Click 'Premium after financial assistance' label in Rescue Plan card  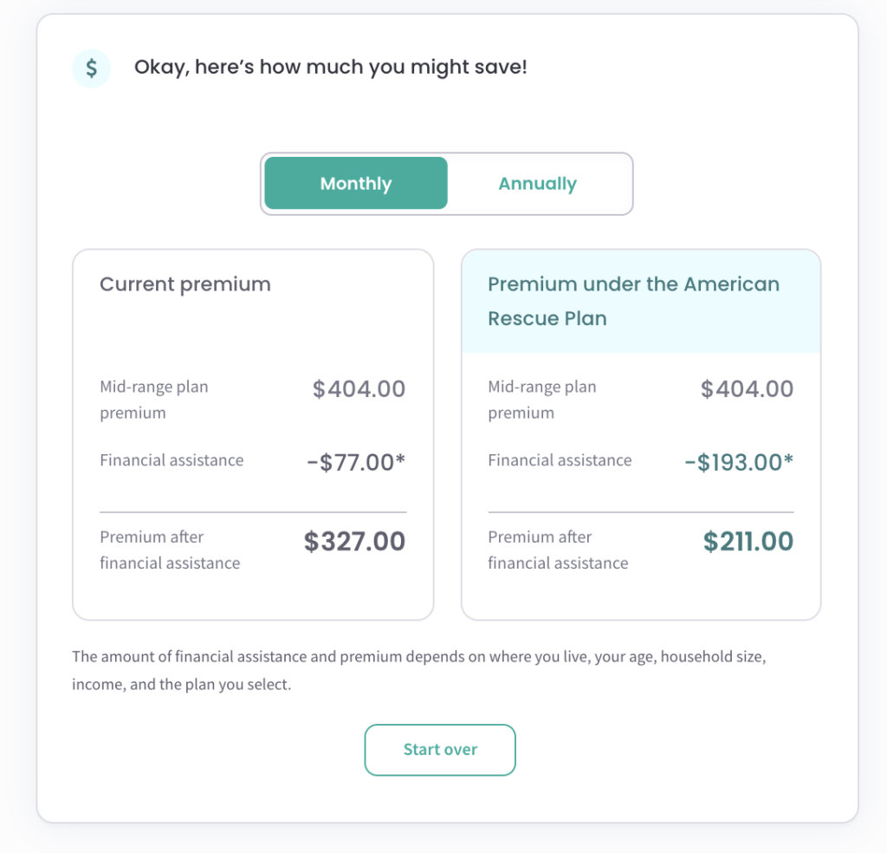pyautogui.click(x=558, y=550)
